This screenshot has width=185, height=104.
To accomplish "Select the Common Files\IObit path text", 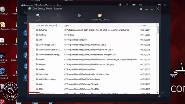I will coord(82,89).
